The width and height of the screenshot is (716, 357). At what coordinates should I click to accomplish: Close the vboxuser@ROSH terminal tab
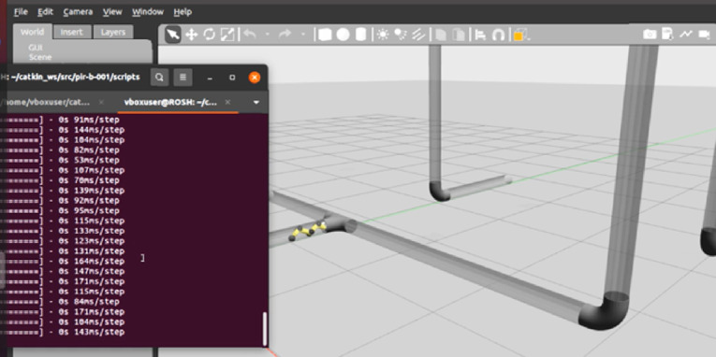[227, 102]
